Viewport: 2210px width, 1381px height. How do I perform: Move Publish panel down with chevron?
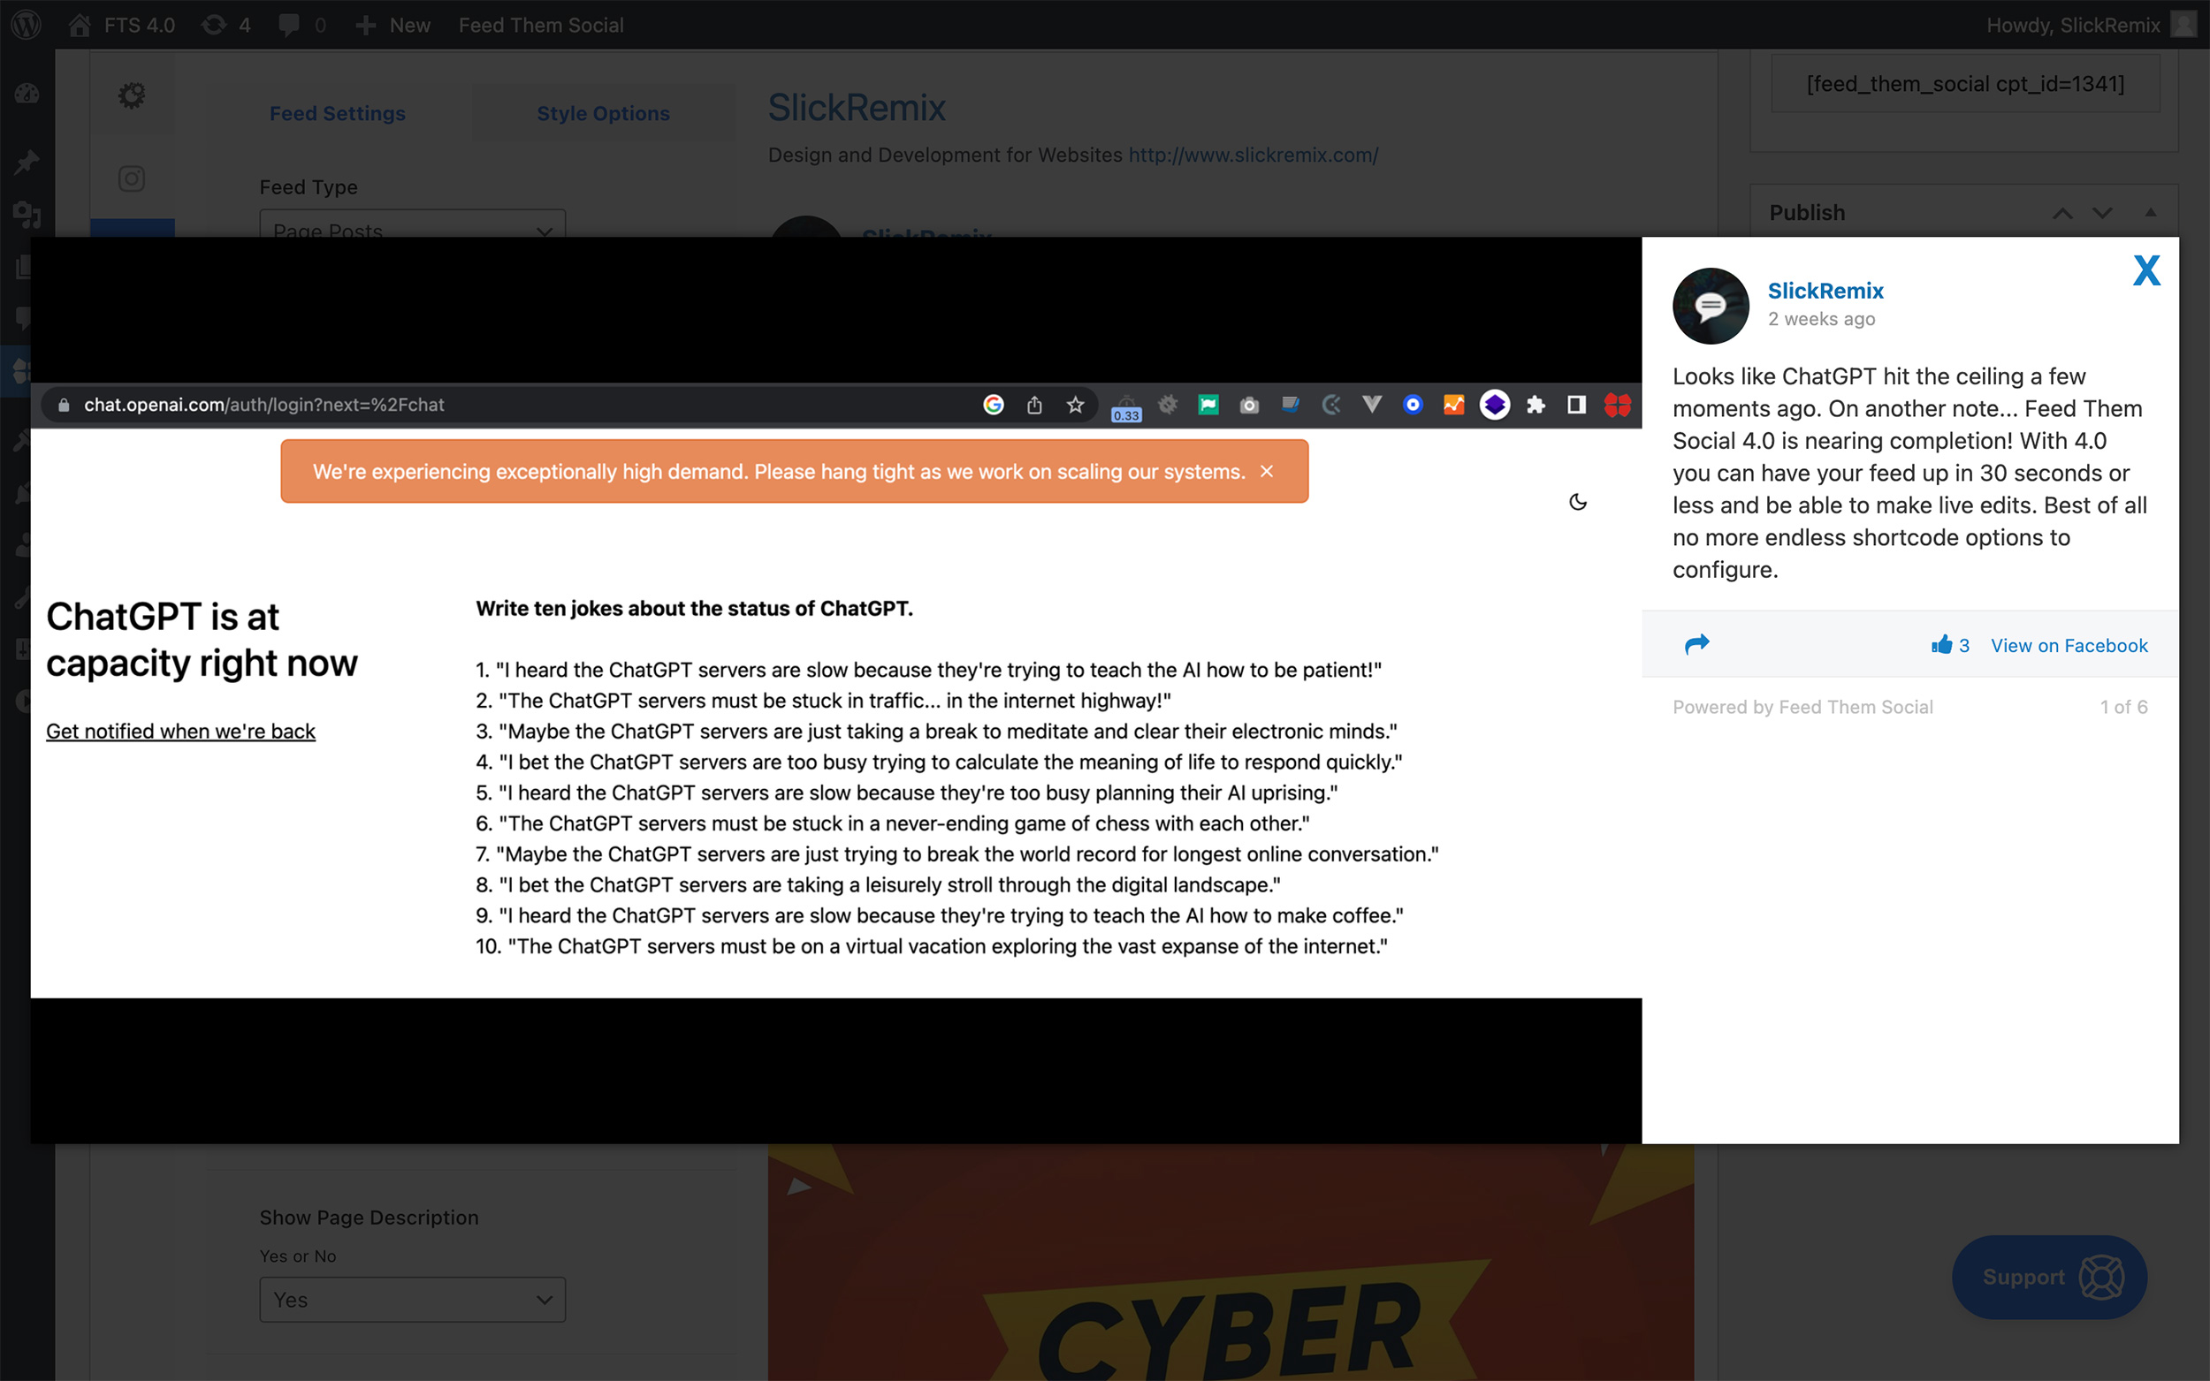coord(2102,213)
